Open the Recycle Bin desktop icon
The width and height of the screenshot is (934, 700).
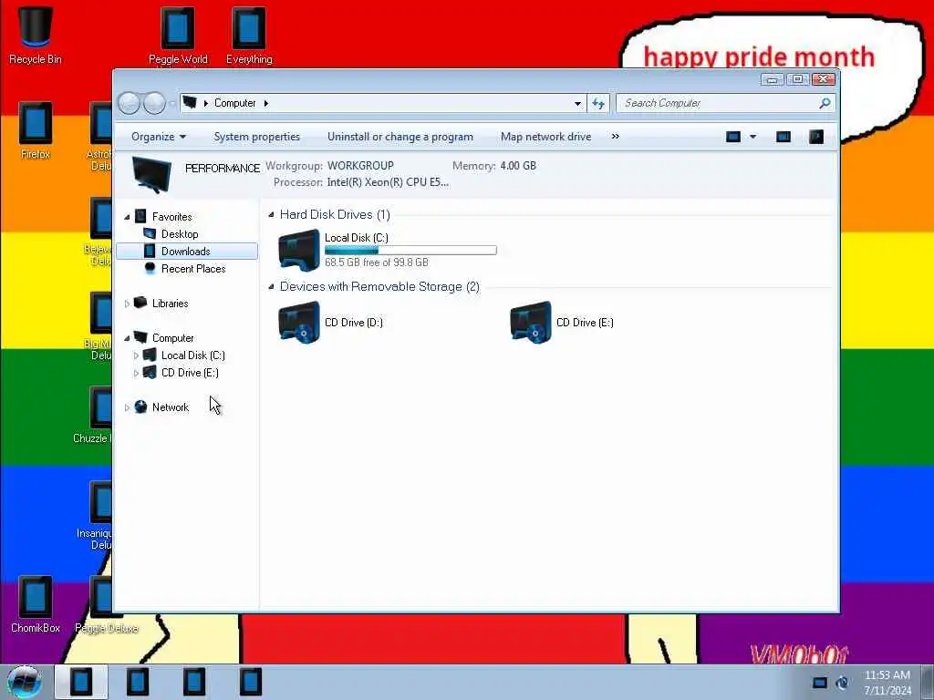36,35
